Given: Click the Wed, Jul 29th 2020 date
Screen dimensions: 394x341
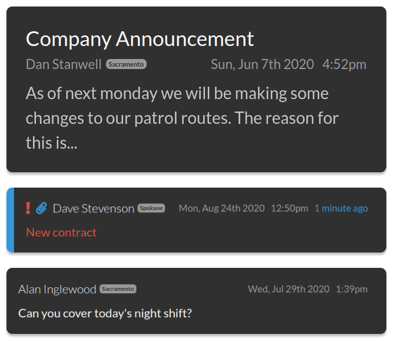Looking at the screenshot, I should [289, 289].
